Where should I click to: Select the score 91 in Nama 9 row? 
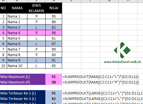point(54,60)
